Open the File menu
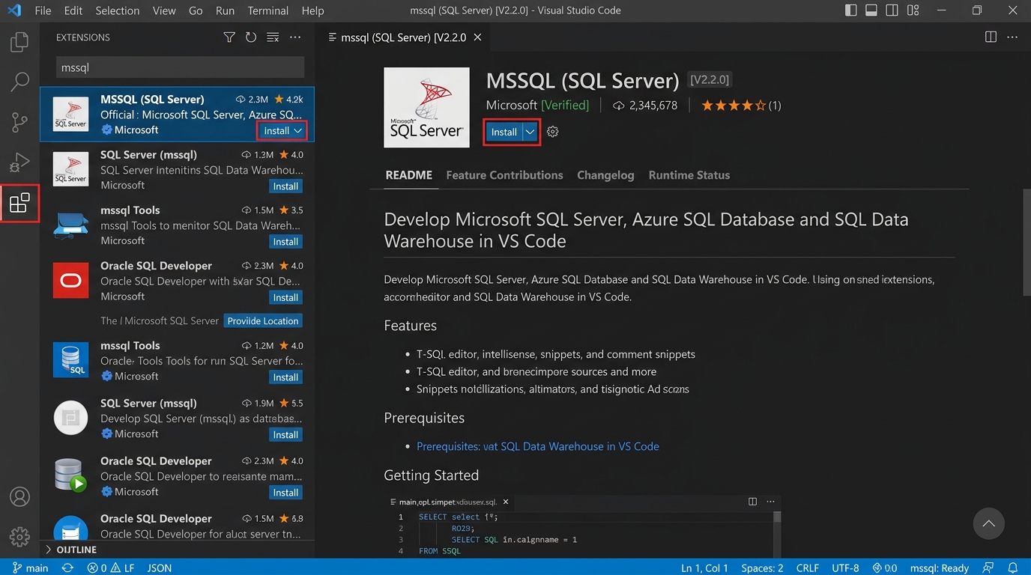 pyautogui.click(x=43, y=10)
